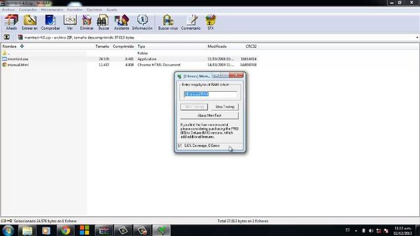The height and width of the screenshot is (236, 420).
Task: Click the memtest.exe file icon
Action: click(x=5, y=59)
